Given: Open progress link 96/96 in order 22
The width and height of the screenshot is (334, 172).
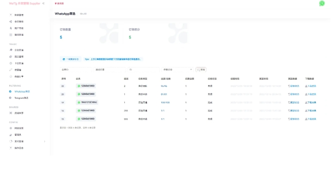Looking at the screenshot, I should point(164,86).
